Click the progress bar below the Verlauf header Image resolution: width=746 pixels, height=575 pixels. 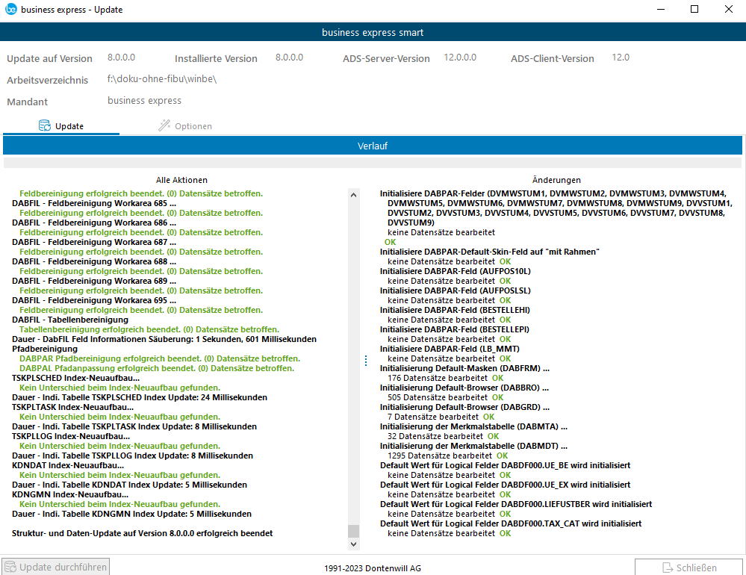pyautogui.click(x=372, y=163)
